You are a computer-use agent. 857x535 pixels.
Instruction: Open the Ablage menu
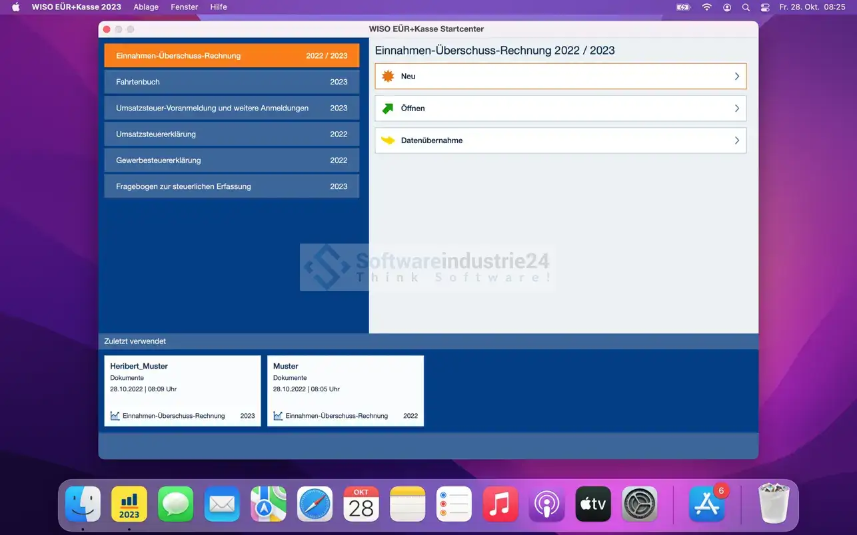click(146, 7)
